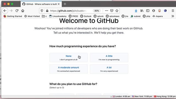Image resolution: width=176 pixels, height=99 pixels.
Task: Open splunkaws bookmark
Action: coord(112,16)
